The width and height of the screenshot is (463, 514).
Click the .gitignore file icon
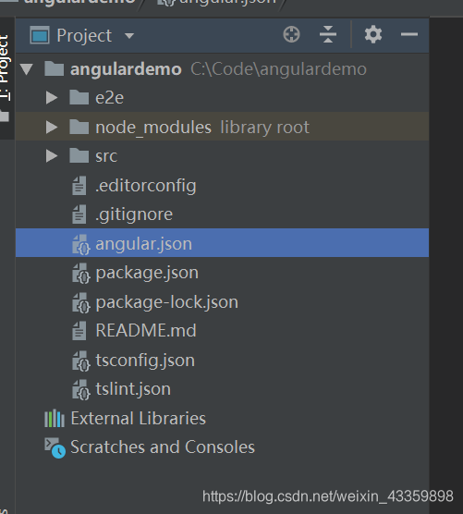click(79, 214)
